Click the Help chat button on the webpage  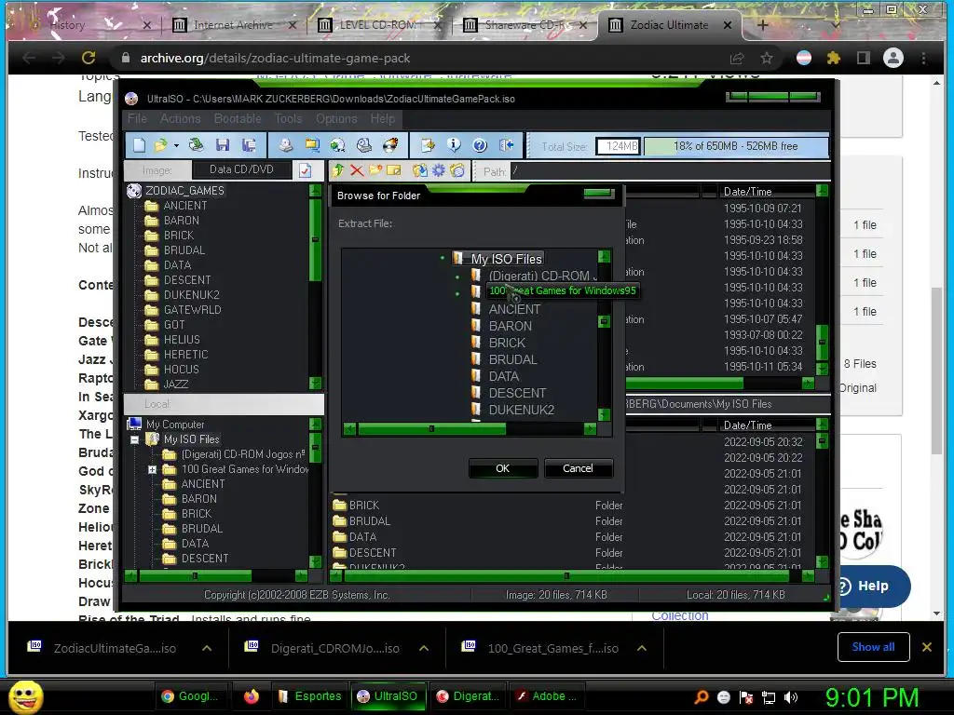coord(871,587)
